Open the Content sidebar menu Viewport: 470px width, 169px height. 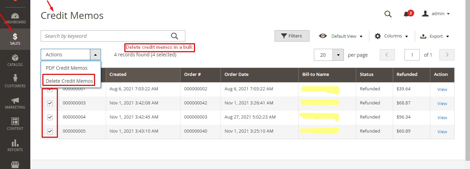pyautogui.click(x=15, y=125)
